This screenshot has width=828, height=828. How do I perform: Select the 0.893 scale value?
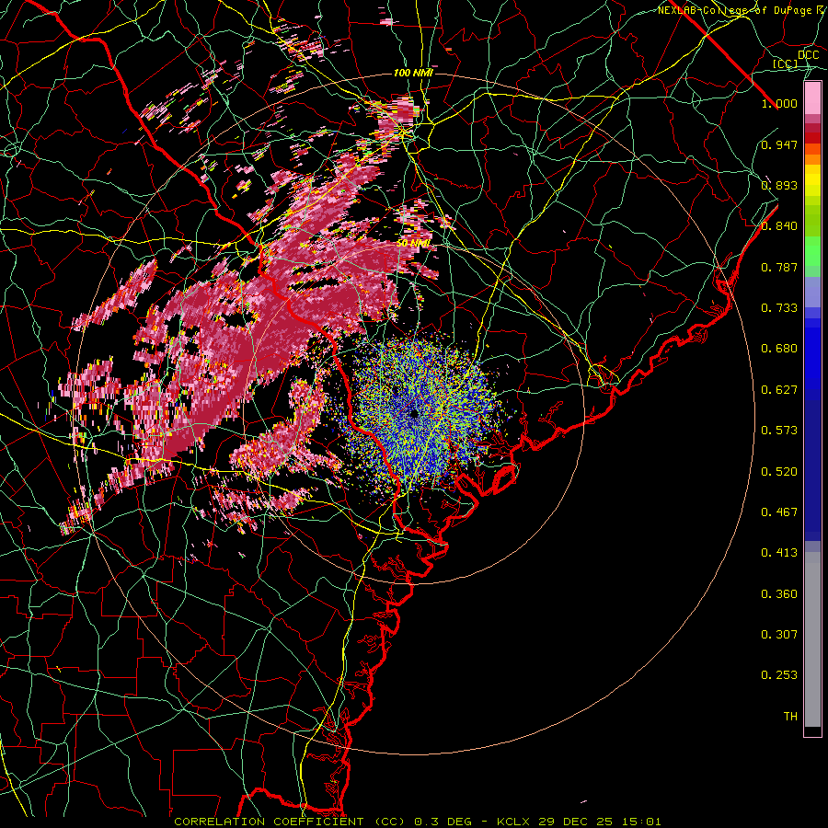click(x=779, y=185)
